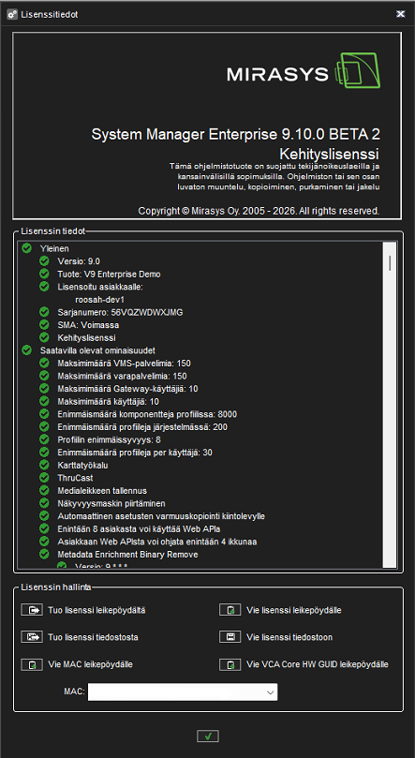Click the check icon beside Medialeikkeen tallennus

44,490
